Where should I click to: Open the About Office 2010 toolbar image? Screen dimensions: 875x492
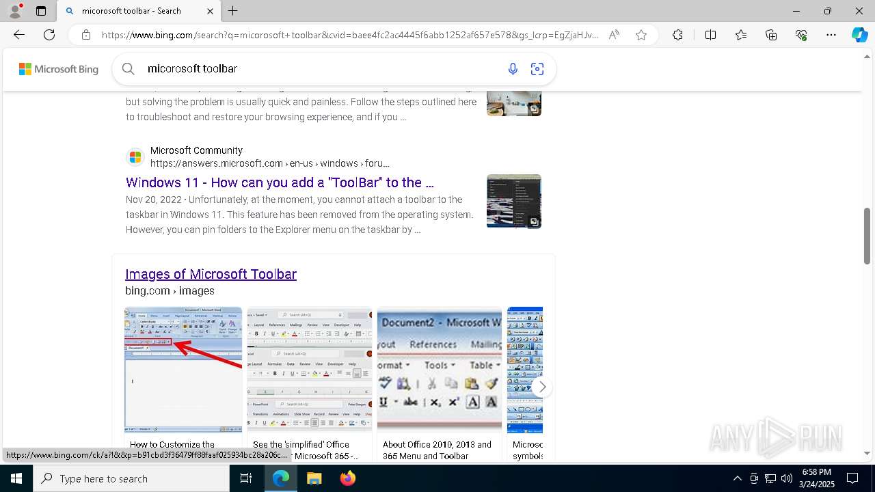440,370
